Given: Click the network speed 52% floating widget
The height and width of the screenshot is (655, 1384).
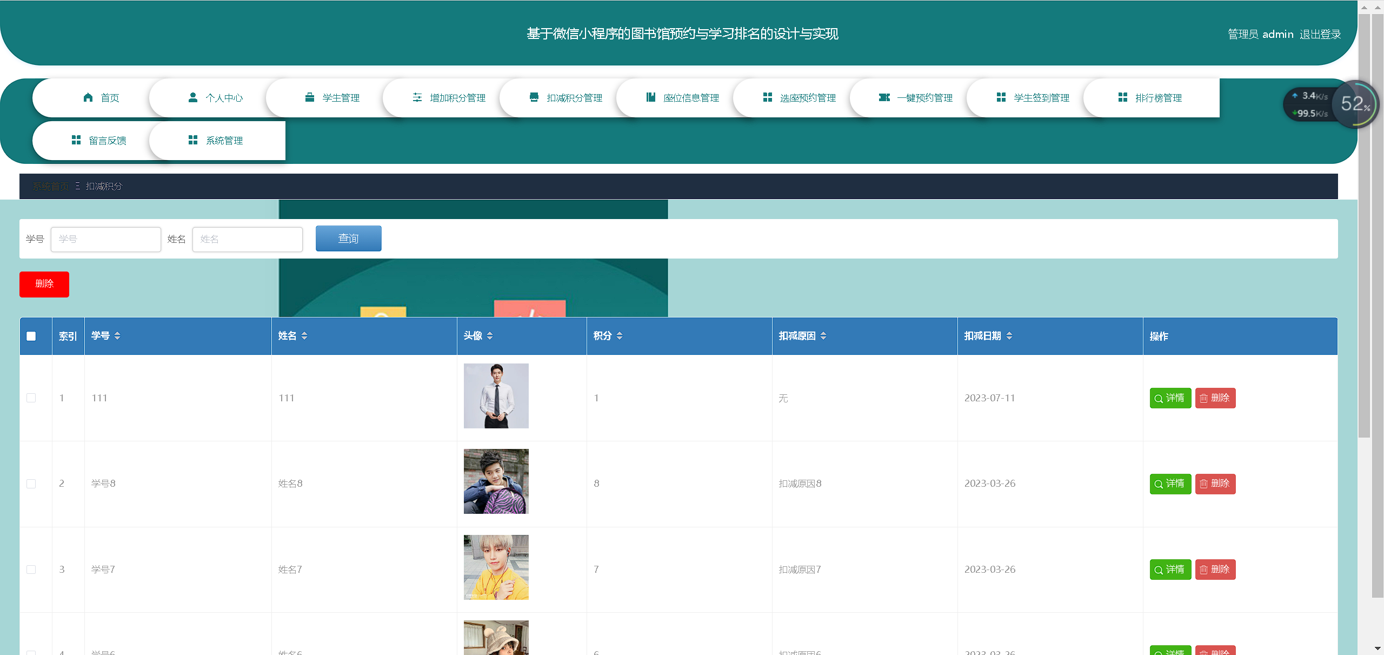Looking at the screenshot, I should [x=1330, y=104].
